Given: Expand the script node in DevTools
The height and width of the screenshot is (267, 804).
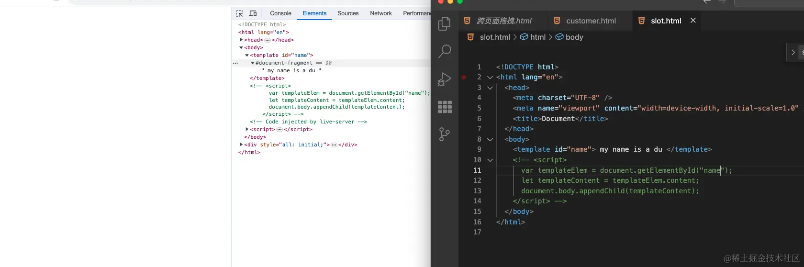Looking at the screenshot, I should (247, 129).
